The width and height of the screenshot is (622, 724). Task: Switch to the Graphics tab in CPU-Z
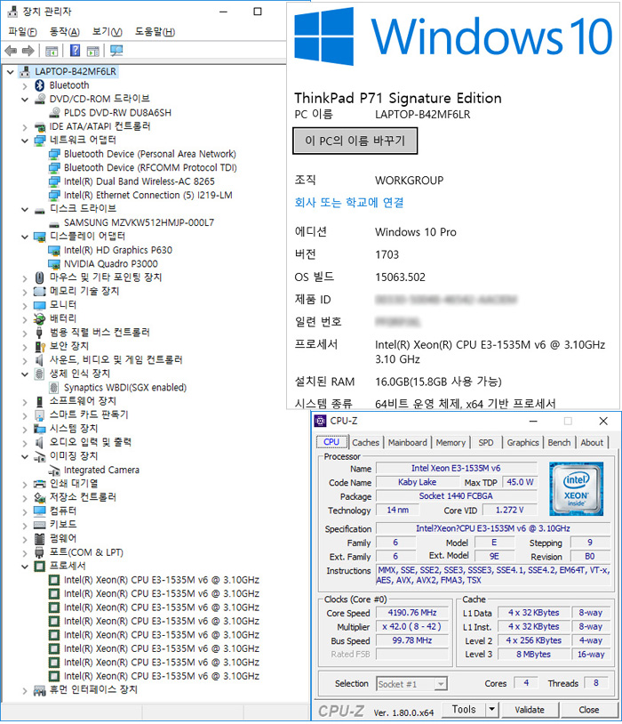522,442
